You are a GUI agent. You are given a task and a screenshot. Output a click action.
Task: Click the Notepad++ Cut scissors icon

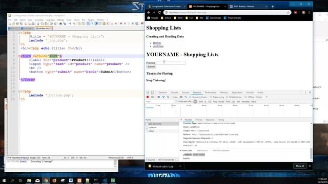[x=38, y=24]
